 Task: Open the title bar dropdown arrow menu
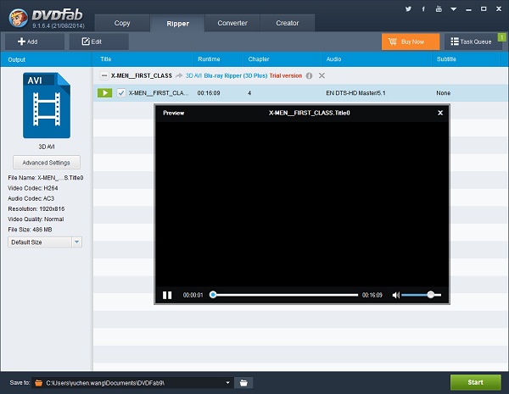click(x=454, y=9)
